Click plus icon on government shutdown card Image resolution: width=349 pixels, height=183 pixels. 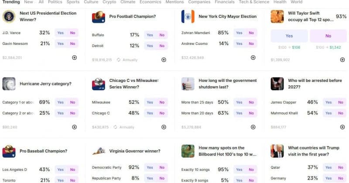tap(253, 127)
